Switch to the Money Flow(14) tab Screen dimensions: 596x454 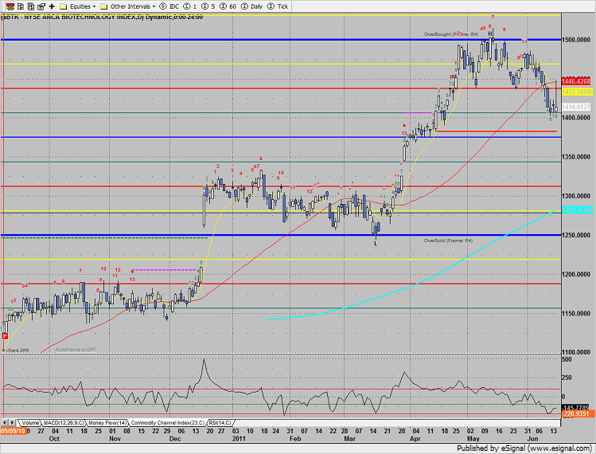(107, 423)
